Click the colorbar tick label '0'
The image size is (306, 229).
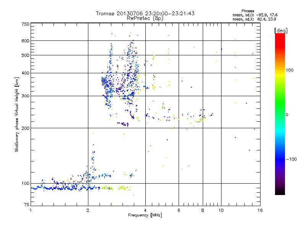[x=287, y=115]
